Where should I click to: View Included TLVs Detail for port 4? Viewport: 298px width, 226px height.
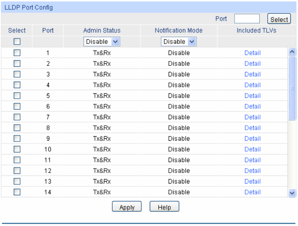tap(252, 85)
